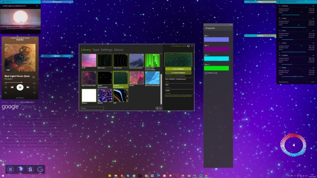Screen dimensions: 317x178
Task: Skip to next track in music player
Action: (x=28, y=88)
